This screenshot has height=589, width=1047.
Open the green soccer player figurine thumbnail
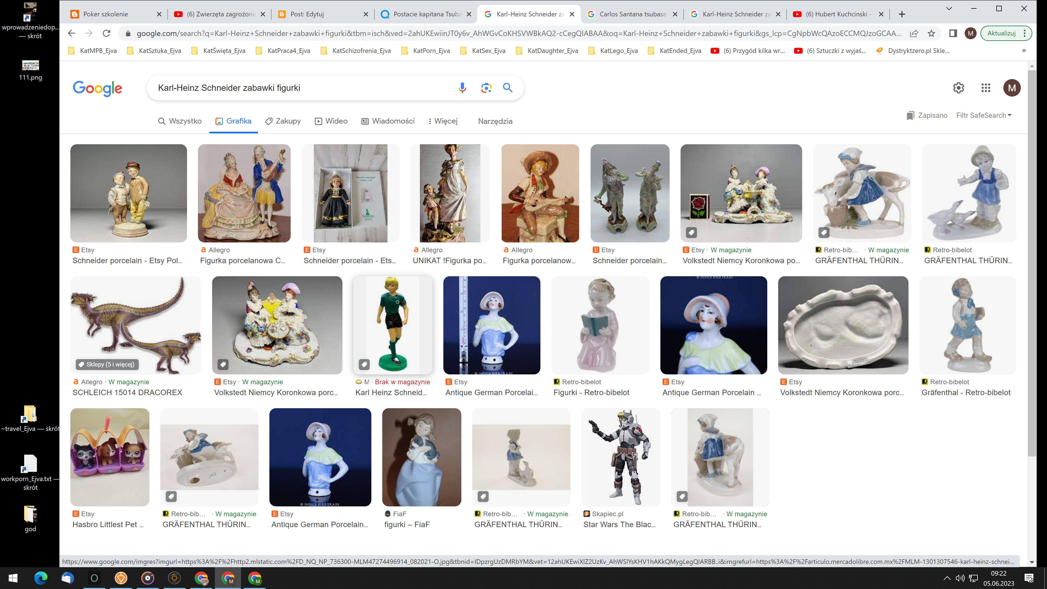coord(393,325)
